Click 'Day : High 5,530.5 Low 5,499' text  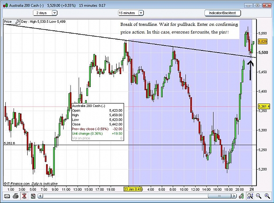click(43, 21)
